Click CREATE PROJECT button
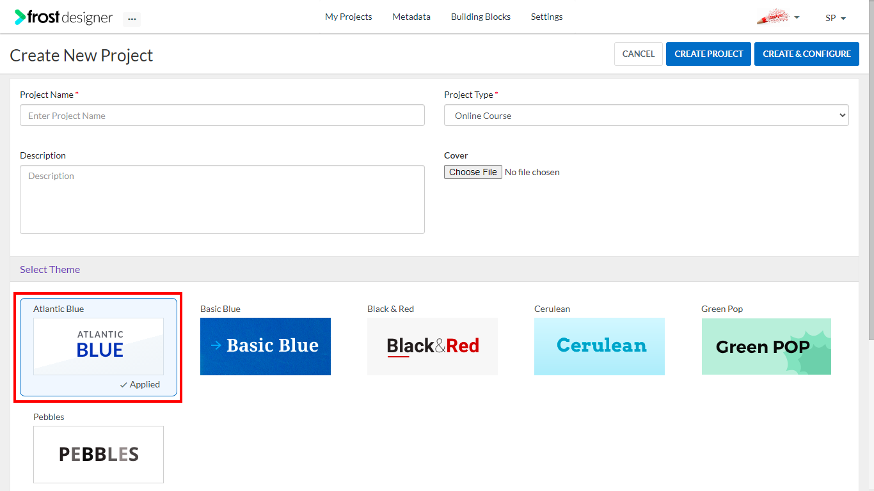 (709, 54)
